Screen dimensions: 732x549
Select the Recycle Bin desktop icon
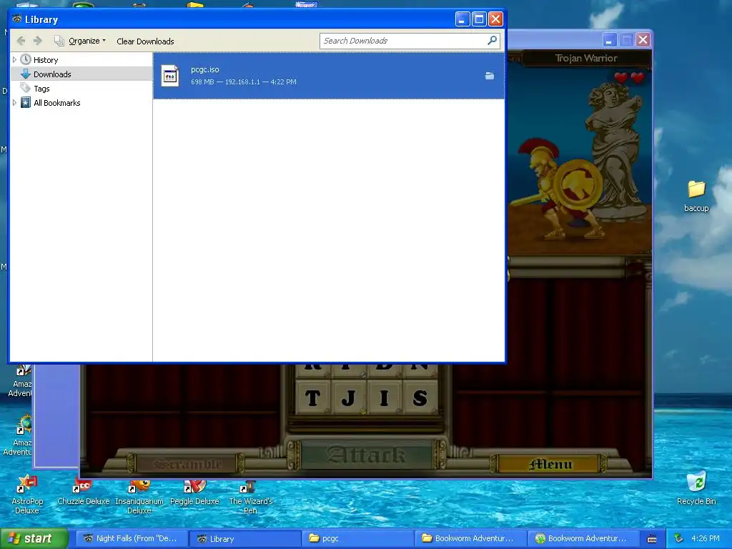point(696,488)
